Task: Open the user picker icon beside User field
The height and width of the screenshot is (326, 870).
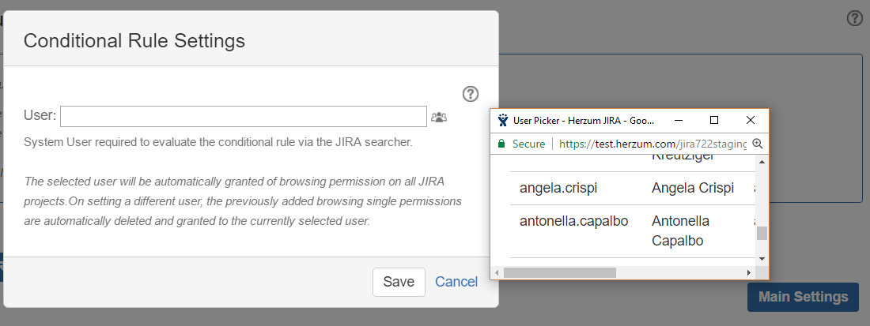Action: point(439,117)
